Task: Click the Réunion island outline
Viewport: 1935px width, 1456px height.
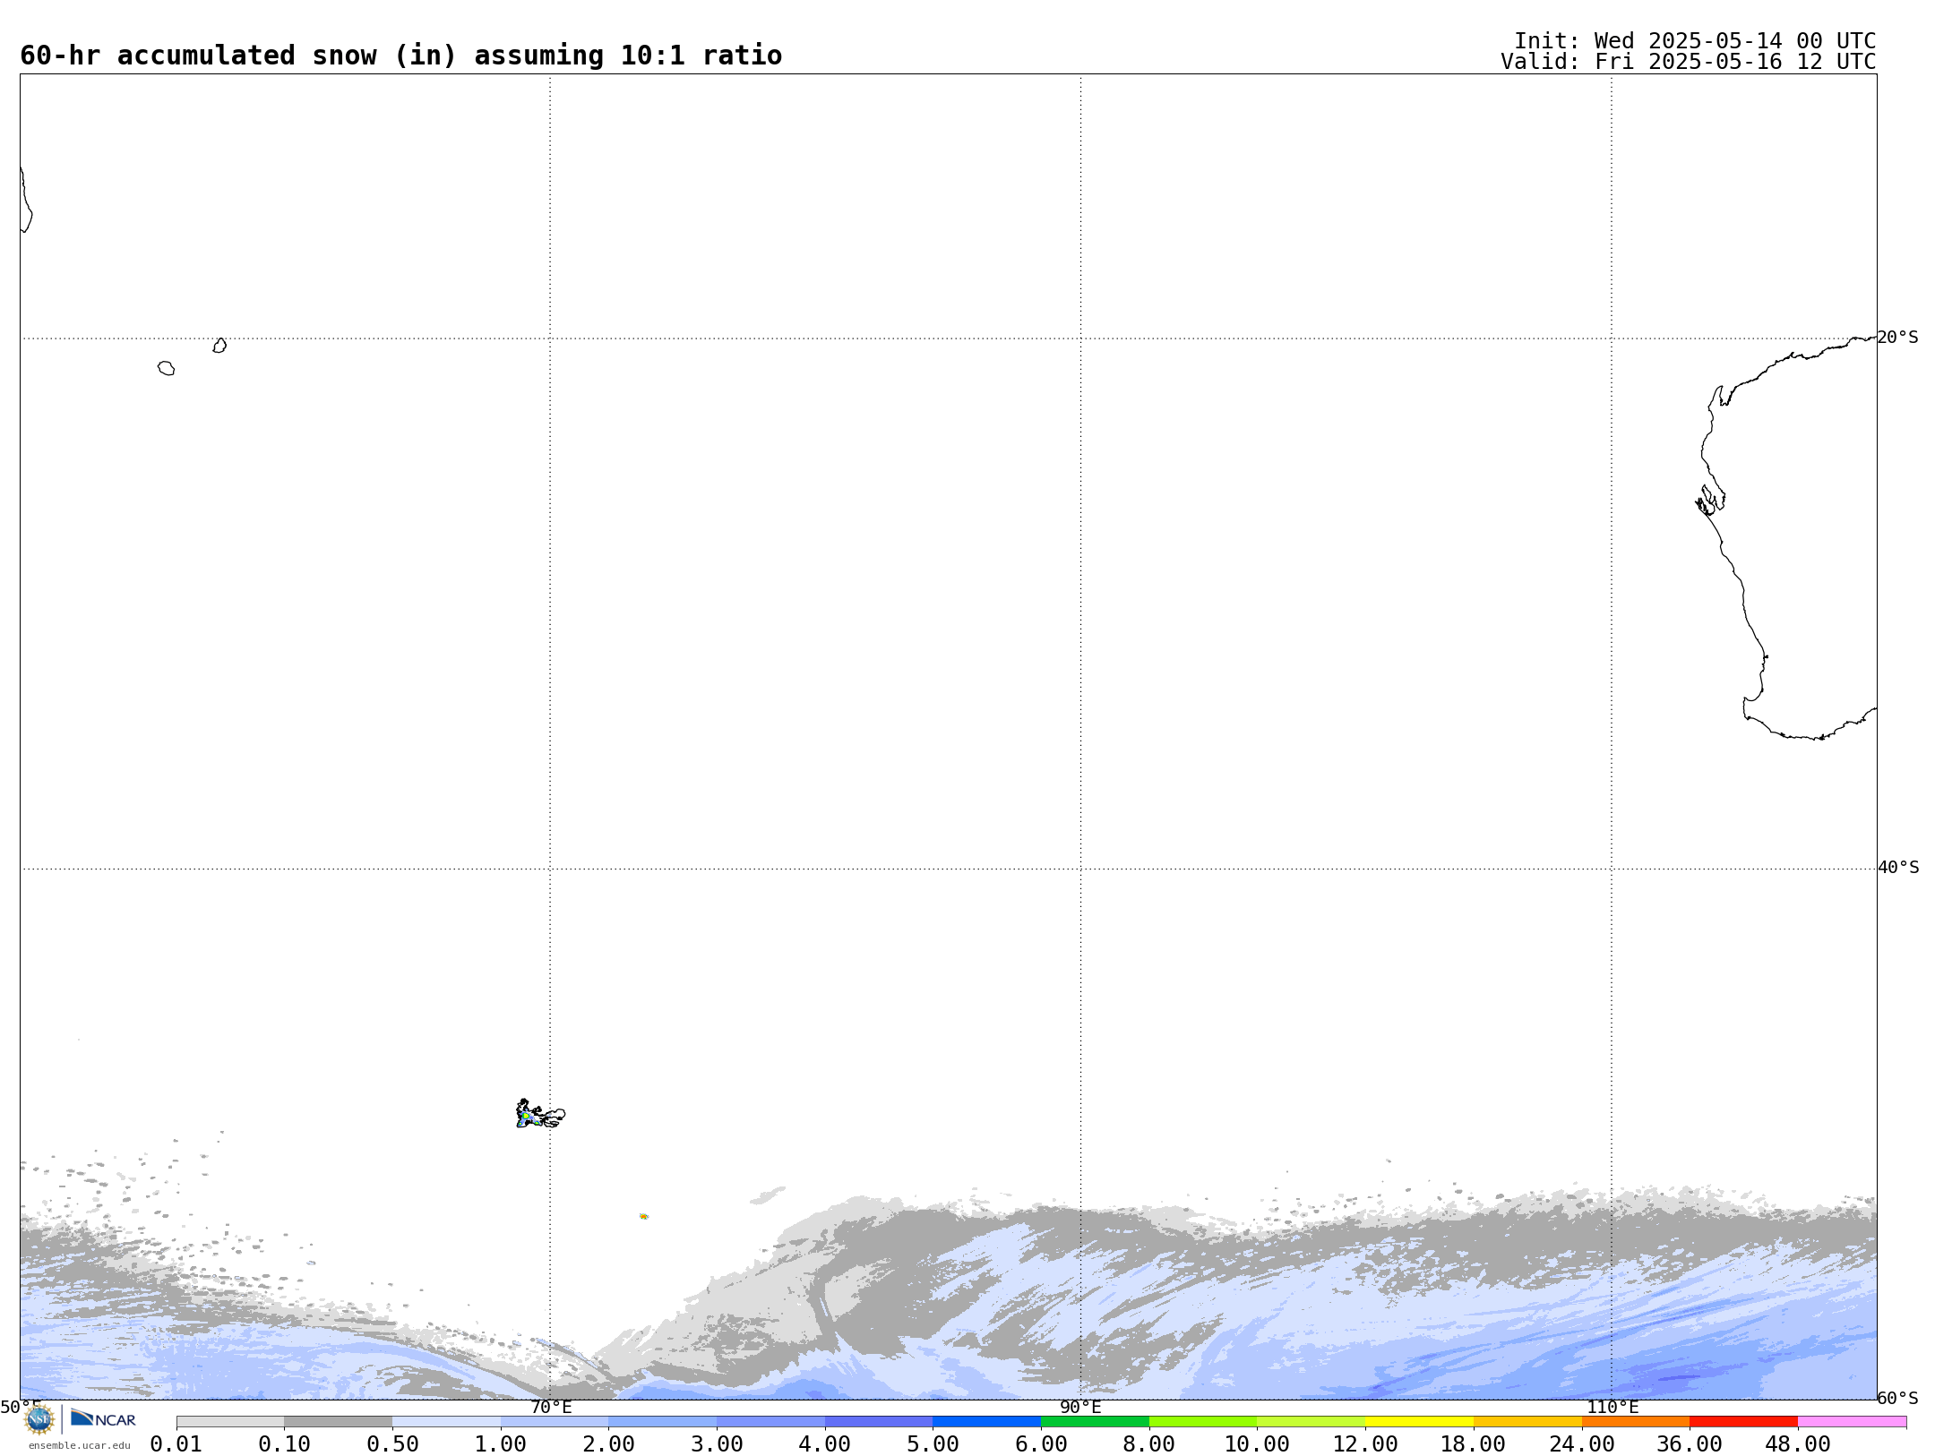Action: click(166, 368)
